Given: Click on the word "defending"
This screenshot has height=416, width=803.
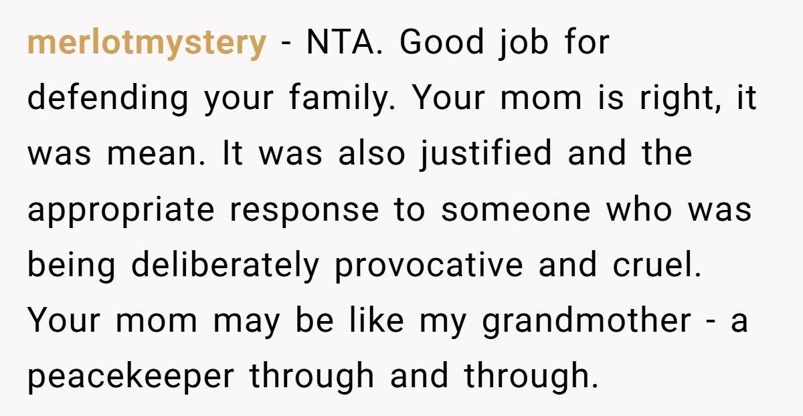Looking at the screenshot, I should [x=108, y=99].
